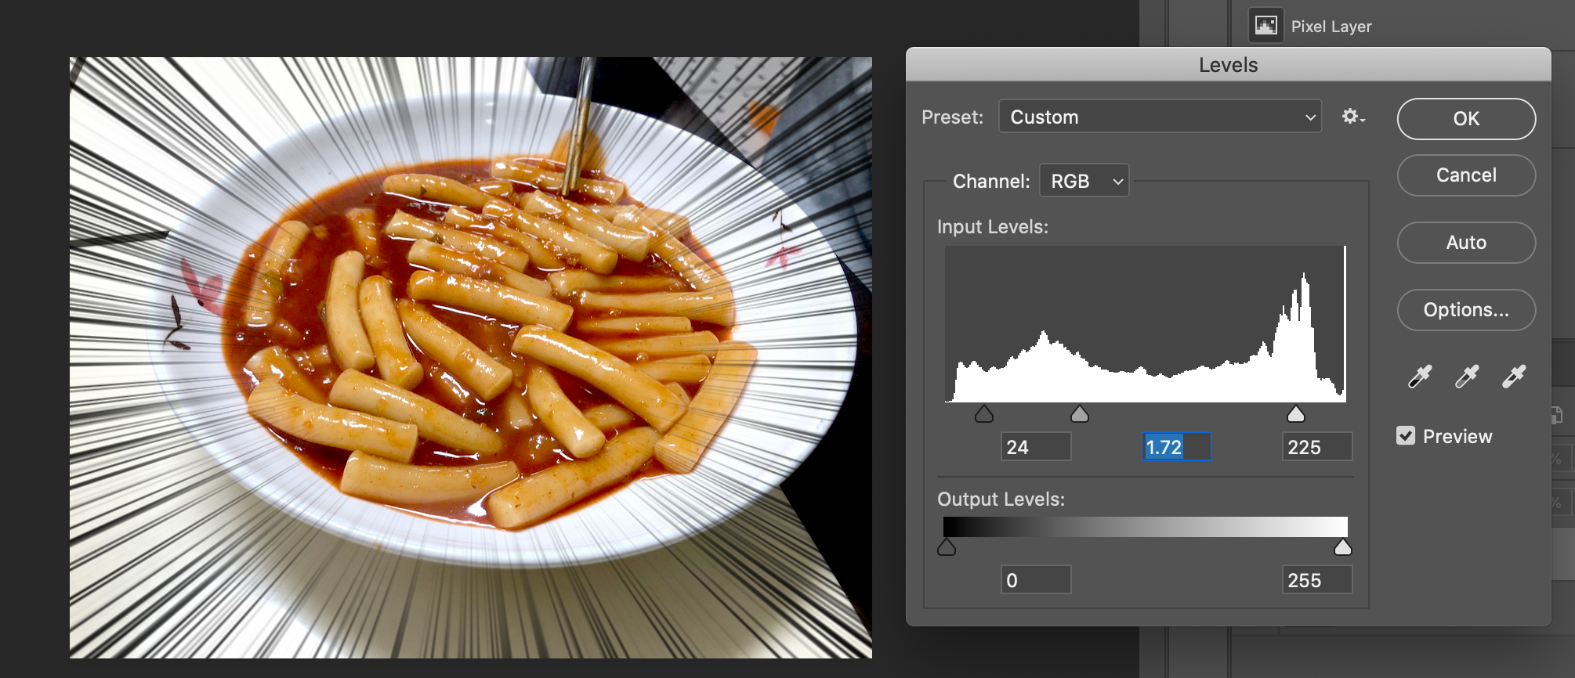Click the midtone input field showing 1.72
This screenshot has width=1575, height=678.
coord(1176,447)
